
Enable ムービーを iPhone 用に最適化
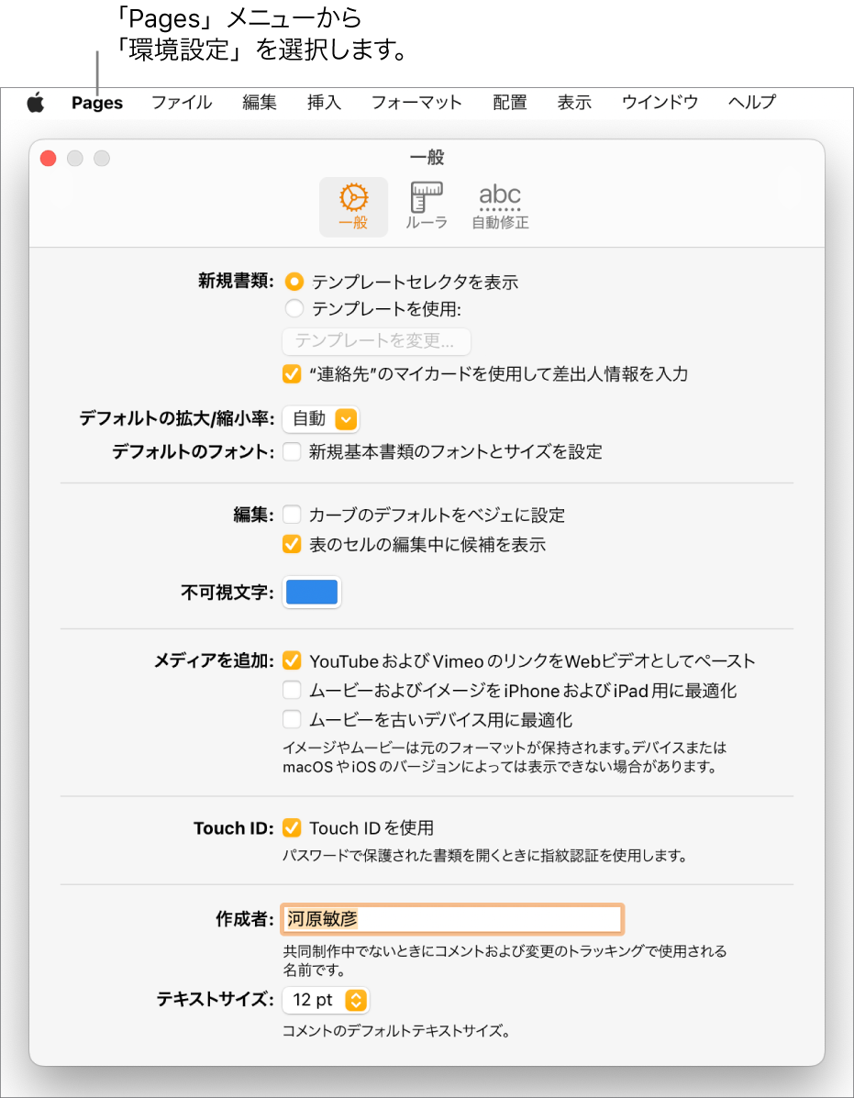click(291, 691)
